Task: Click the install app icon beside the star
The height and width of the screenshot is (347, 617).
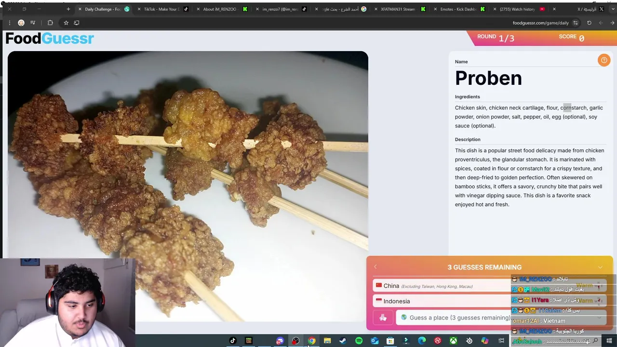Action: click(76, 23)
